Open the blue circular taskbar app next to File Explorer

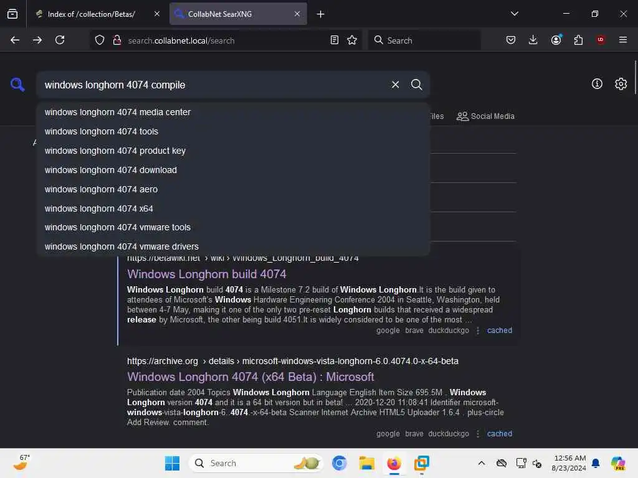(339, 463)
